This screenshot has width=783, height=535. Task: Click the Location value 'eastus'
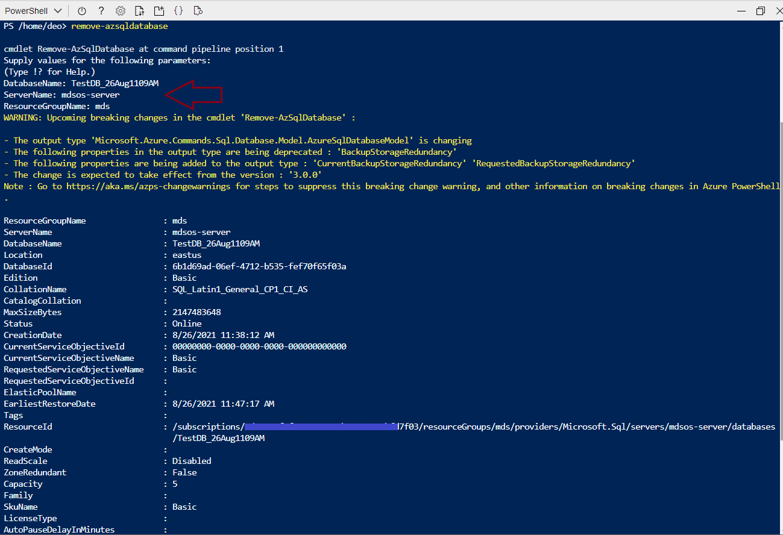(187, 255)
